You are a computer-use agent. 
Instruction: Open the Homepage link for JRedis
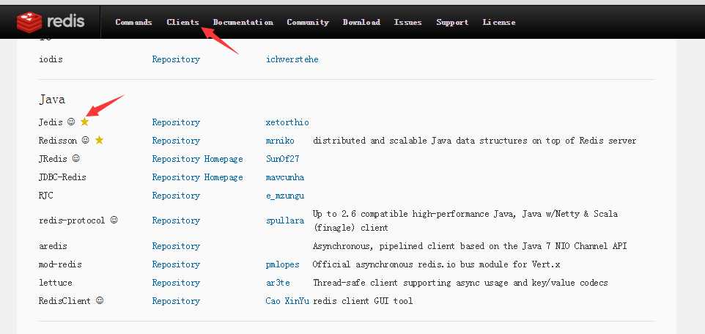(224, 159)
